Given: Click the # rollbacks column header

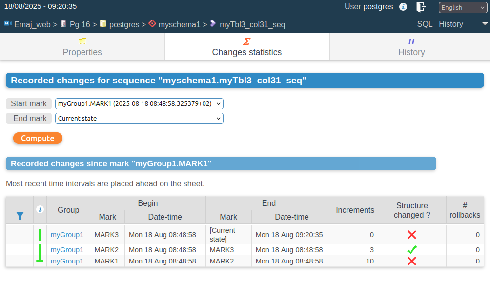Looking at the screenshot, I should (465, 210).
